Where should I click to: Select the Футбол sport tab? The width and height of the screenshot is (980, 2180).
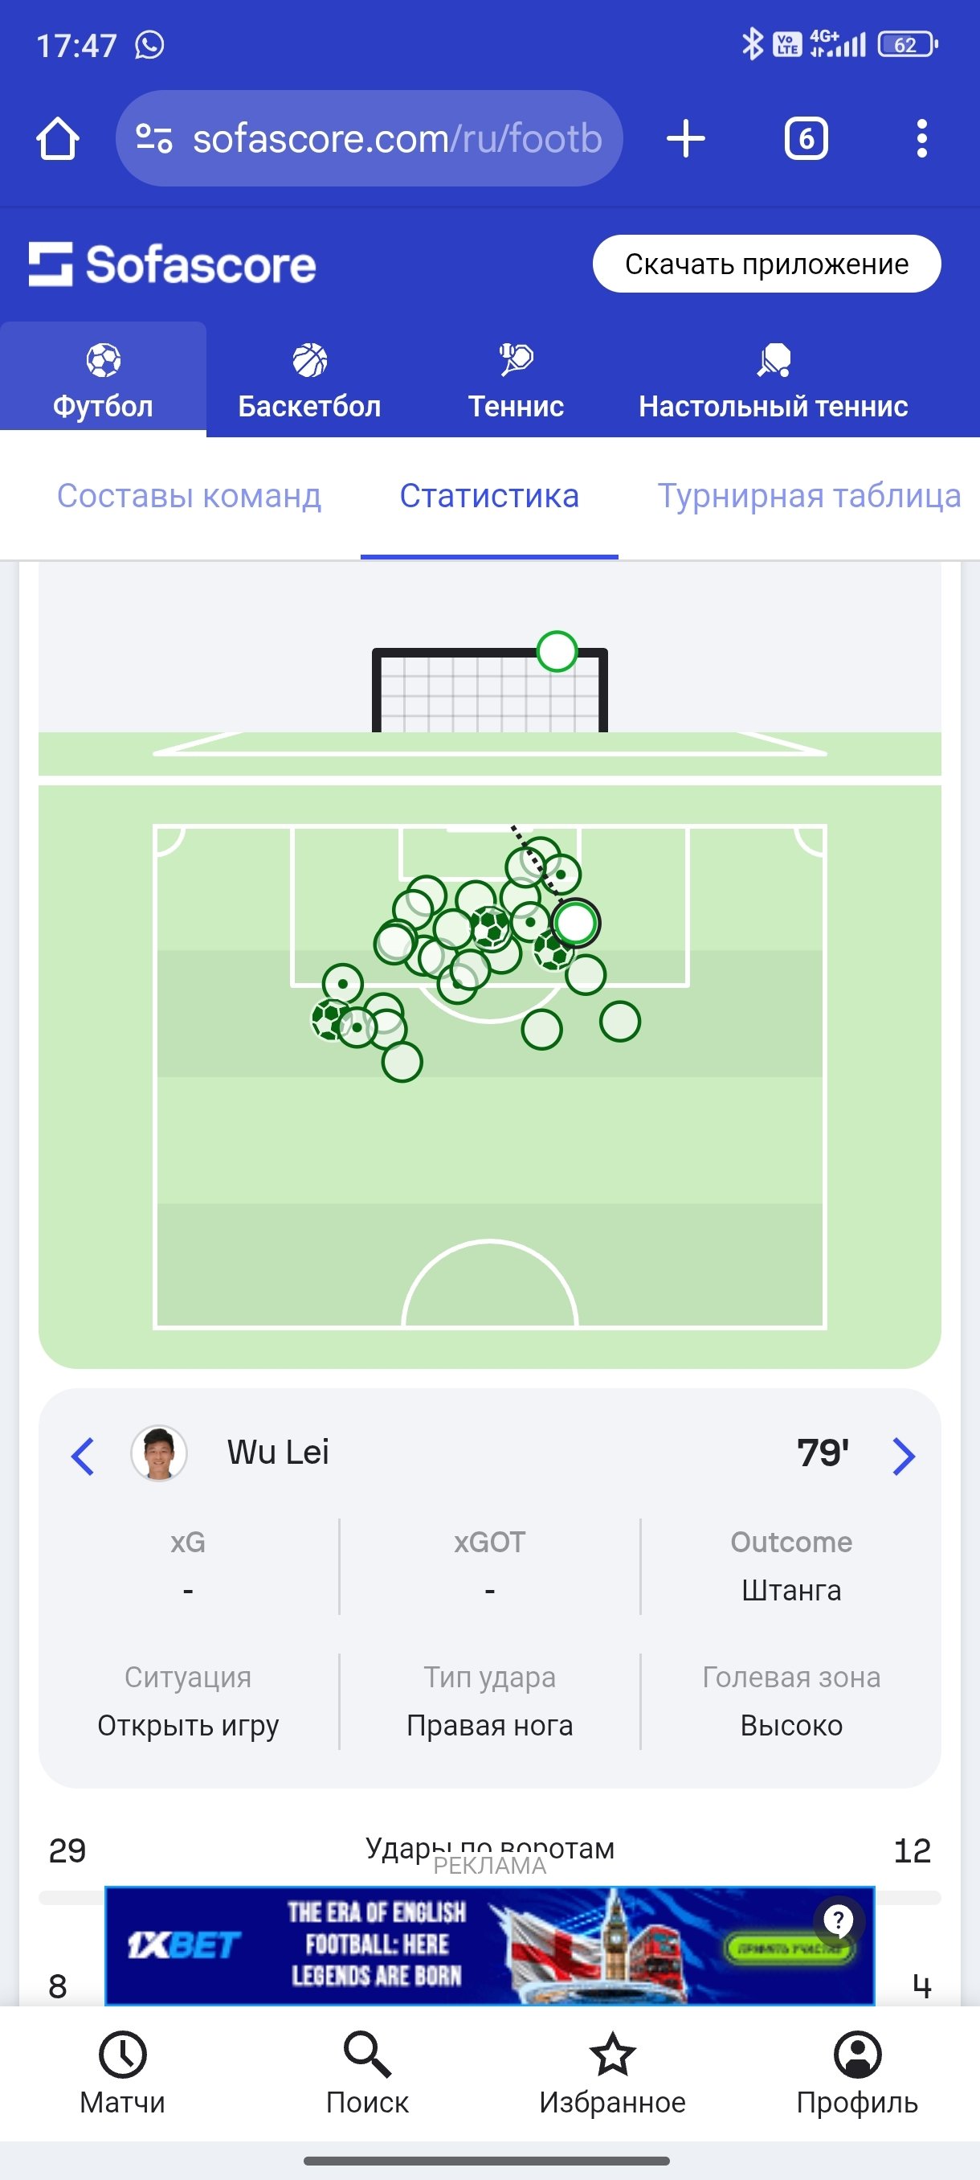pos(103,381)
